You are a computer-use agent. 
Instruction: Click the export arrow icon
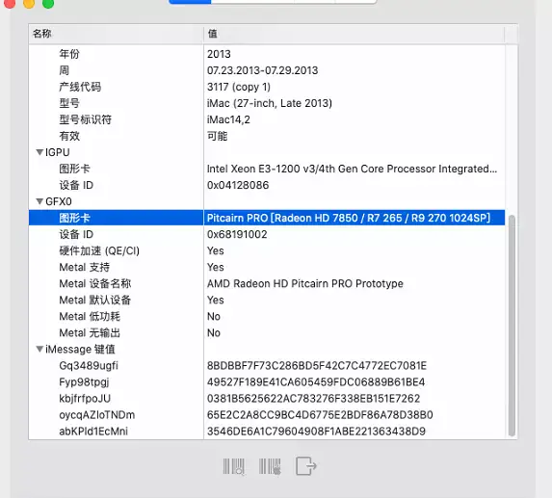click(306, 466)
